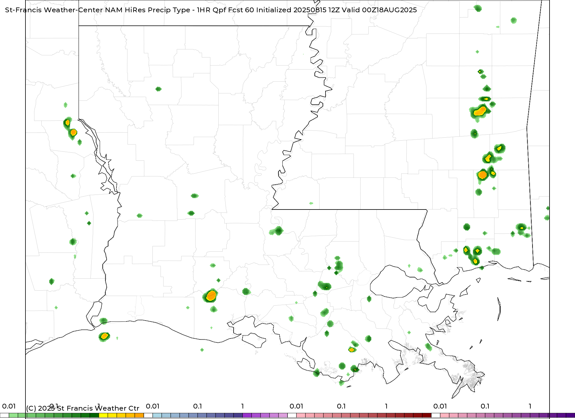Select the darkest green swatch in the rain scale

94,415
